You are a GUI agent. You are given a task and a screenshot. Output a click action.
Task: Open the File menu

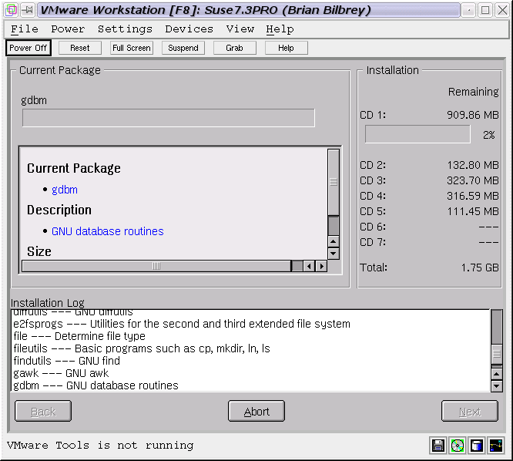coord(25,29)
